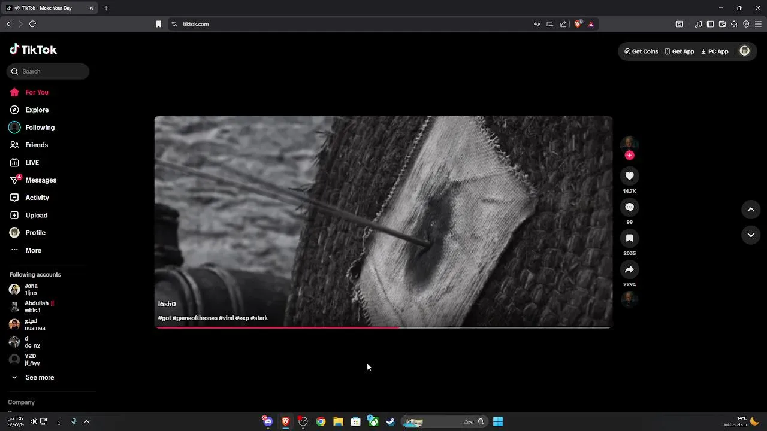Open the l6sh0 username on the video
Image resolution: width=767 pixels, height=431 pixels.
coord(167,304)
